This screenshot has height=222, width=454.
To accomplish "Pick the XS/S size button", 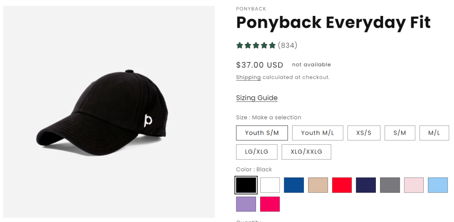I will [364, 133].
